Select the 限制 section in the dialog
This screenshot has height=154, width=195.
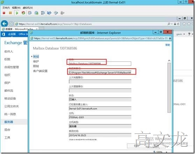point(36,66)
